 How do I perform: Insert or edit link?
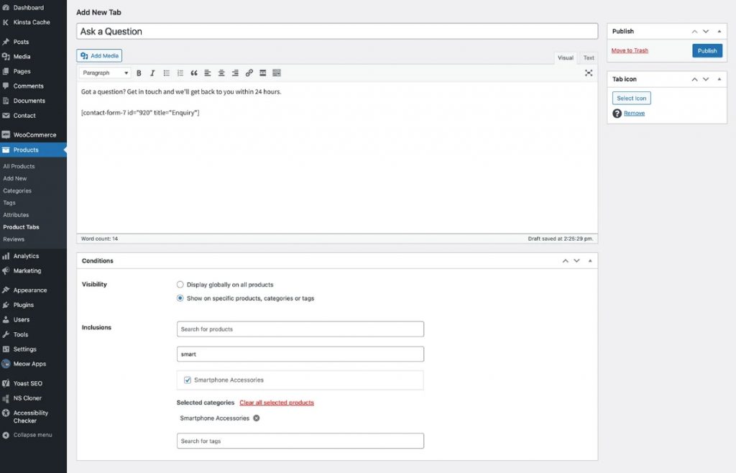pos(249,73)
